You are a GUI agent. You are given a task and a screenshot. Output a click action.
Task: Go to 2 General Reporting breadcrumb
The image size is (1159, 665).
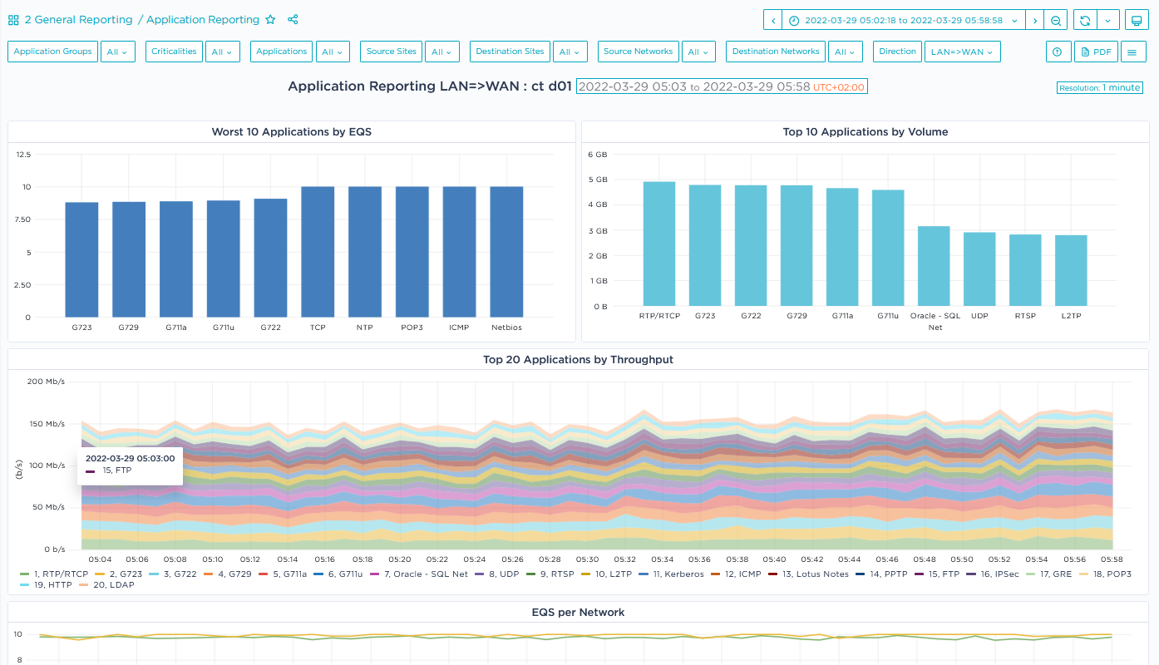[x=78, y=20]
